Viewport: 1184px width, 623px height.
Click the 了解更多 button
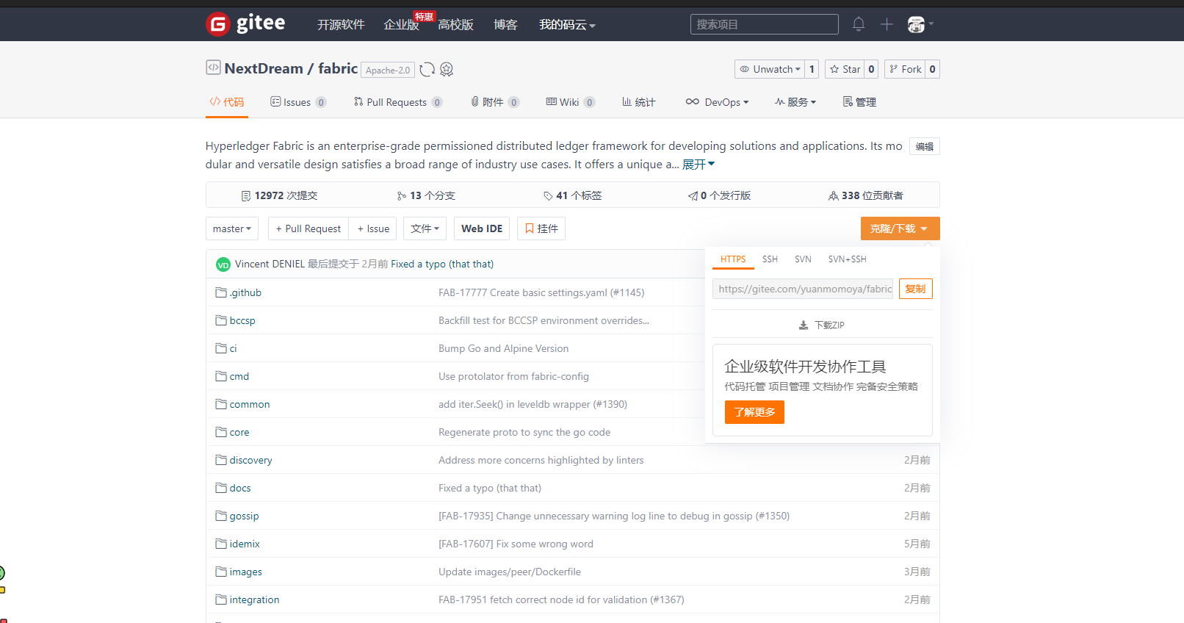754,412
